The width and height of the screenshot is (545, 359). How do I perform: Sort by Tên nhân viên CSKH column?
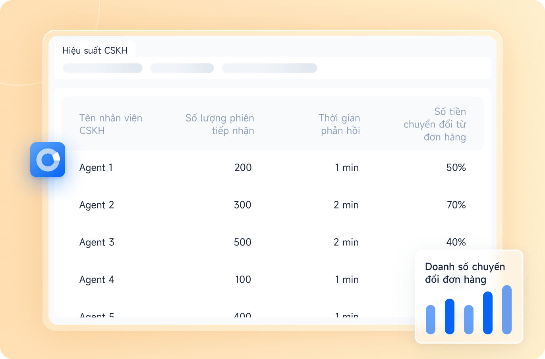pos(110,124)
